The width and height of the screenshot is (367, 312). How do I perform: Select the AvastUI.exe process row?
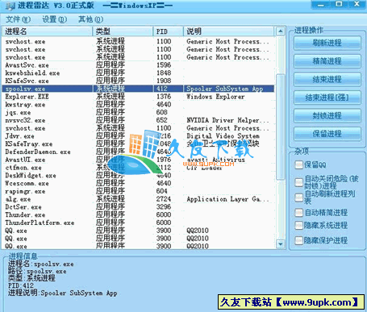(x=138, y=160)
